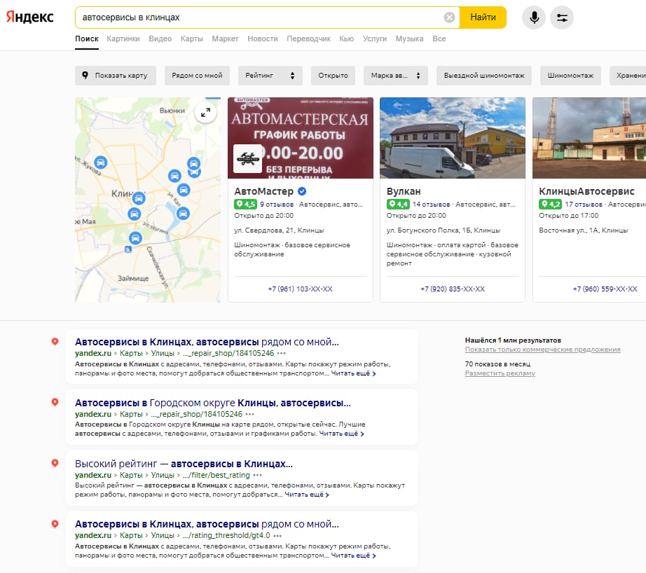The width and height of the screenshot is (646, 573).
Task: Switch to the Картинки tab
Action: click(123, 39)
